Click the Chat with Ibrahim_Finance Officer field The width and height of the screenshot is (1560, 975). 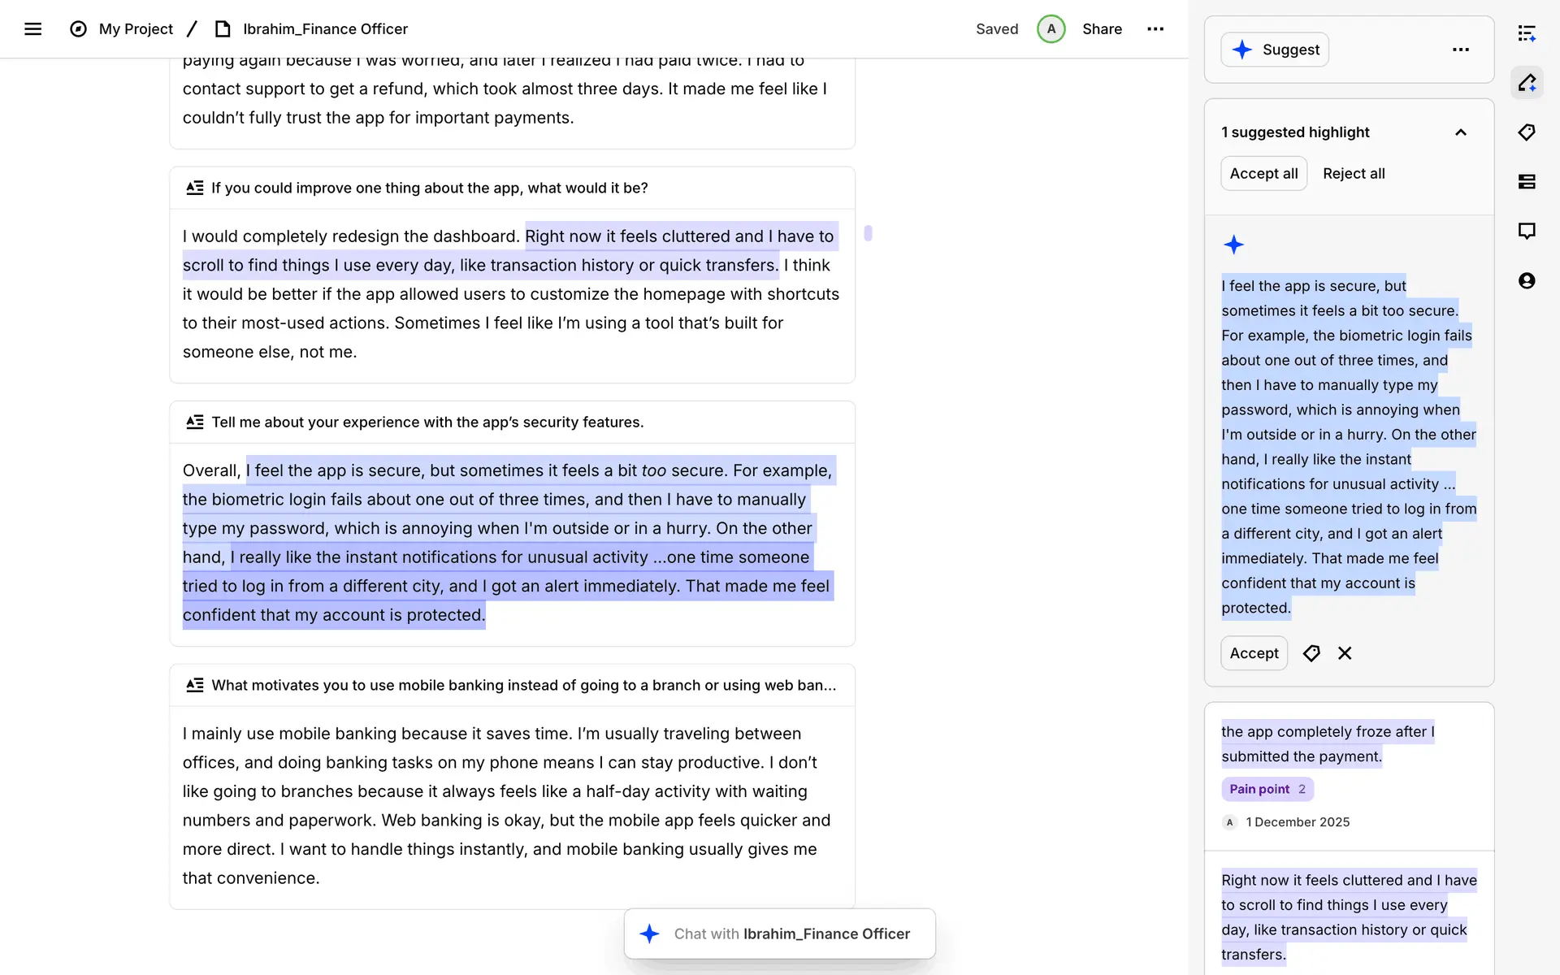pos(791,934)
